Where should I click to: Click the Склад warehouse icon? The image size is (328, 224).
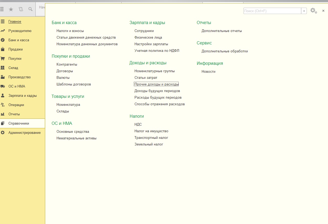click(3, 68)
